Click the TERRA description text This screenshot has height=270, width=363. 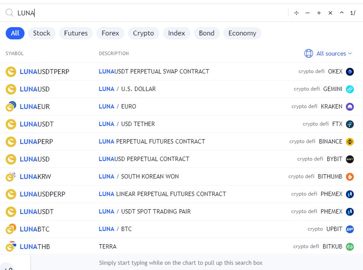pyautogui.click(x=108, y=247)
